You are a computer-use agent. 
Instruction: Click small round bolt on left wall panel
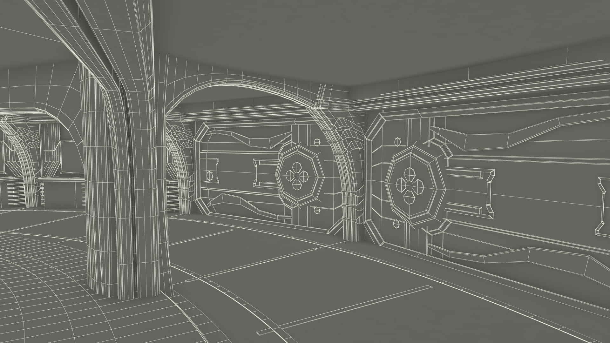coord(210,175)
